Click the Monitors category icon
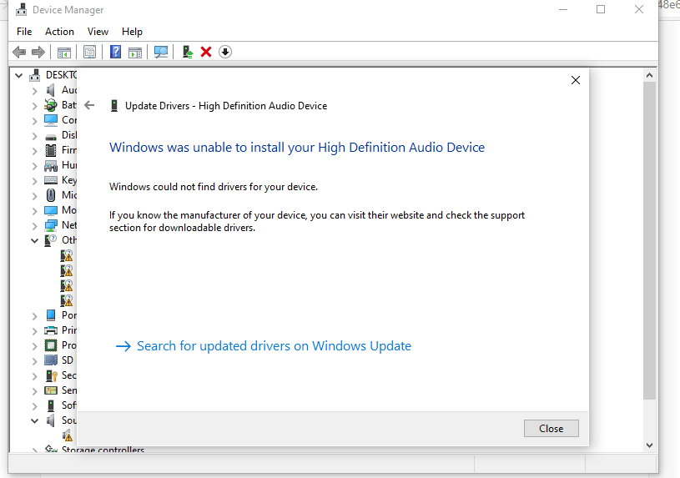The image size is (680, 478). click(51, 210)
